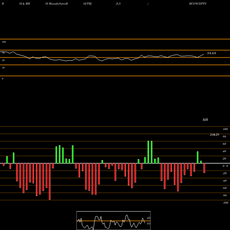Click the 60 label on MR axis
The height and width of the screenshot is (230, 230).
[x=224, y=144]
